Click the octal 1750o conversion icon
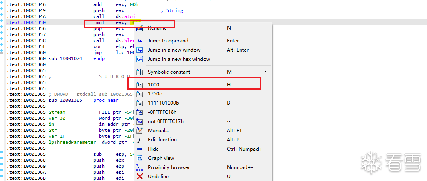This screenshot has width=427, height=181. (x=140, y=94)
